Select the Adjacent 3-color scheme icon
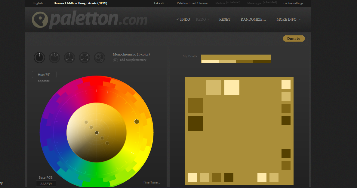357x188 pixels. [54, 58]
